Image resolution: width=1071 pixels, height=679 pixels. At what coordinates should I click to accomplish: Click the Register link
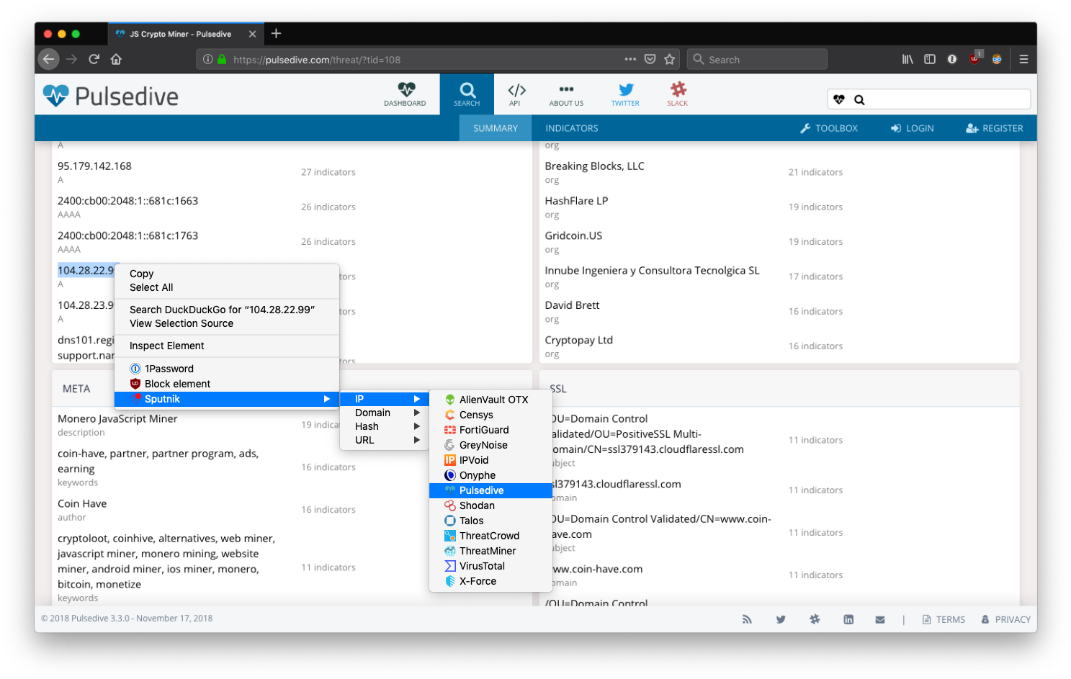tap(995, 128)
